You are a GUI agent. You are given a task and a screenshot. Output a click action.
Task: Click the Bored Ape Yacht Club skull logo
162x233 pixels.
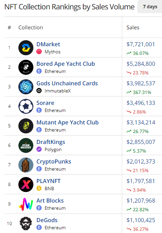pos(26,67)
